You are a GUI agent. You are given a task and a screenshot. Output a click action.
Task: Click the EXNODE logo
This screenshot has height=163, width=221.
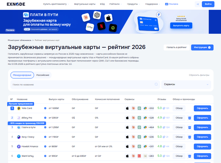(16, 4)
